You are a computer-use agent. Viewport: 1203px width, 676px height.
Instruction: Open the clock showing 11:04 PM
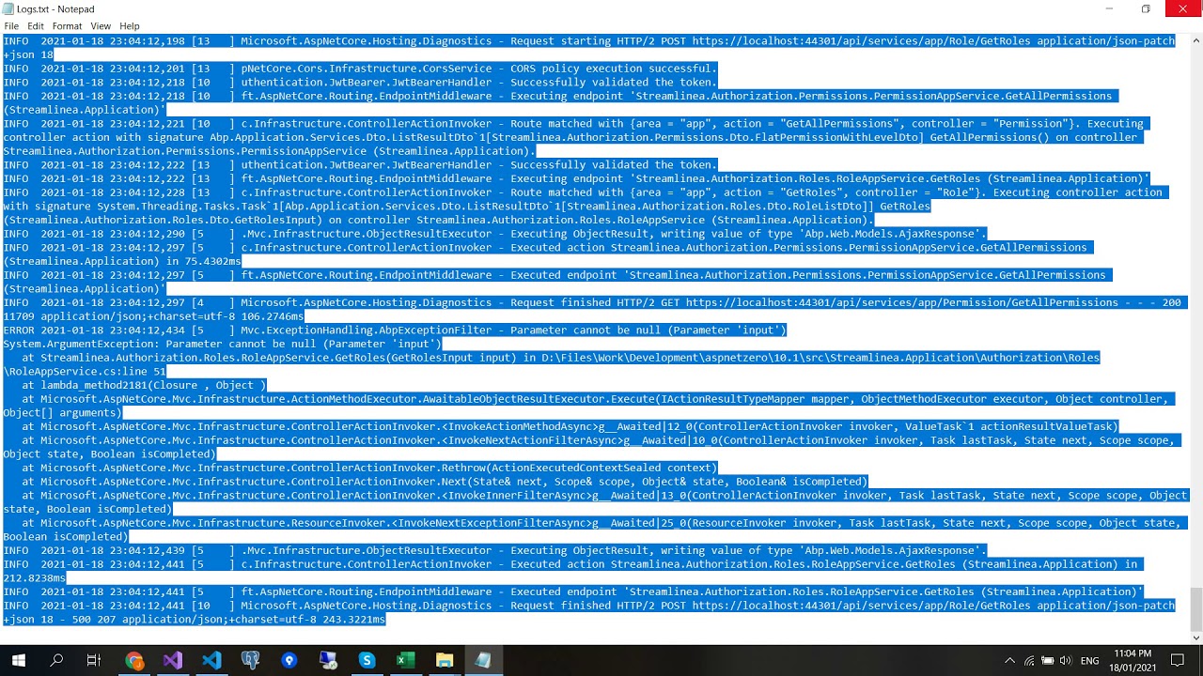[x=1133, y=660]
